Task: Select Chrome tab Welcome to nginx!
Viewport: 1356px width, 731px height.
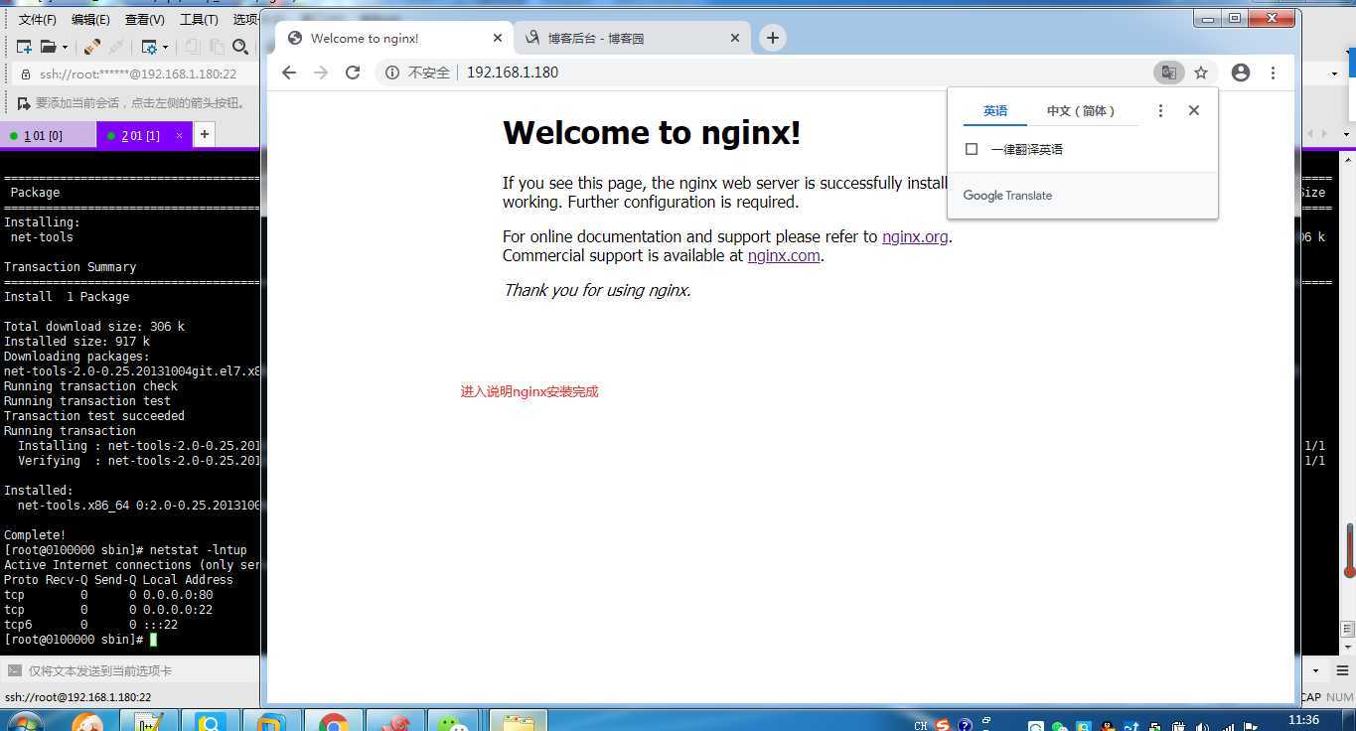Action: (393, 38)
